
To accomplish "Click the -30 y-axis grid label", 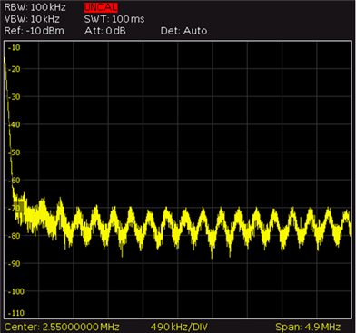I will (14, 97).
